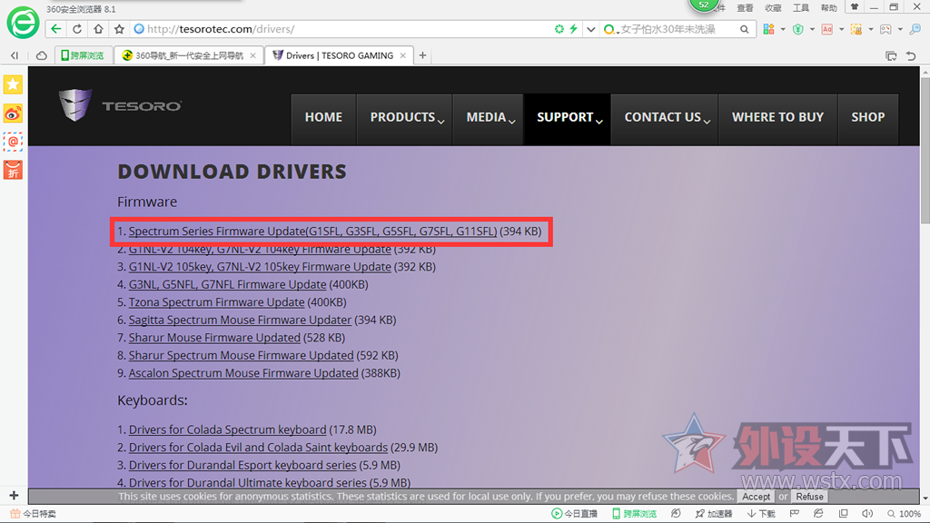Open the mail @ icon in sidebar
The image size is (930, 523).
pos(13,142)
